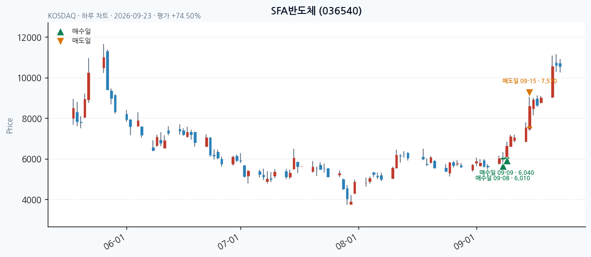
Task: Click the 12000 y-axis label
Action: pos(30,37)
